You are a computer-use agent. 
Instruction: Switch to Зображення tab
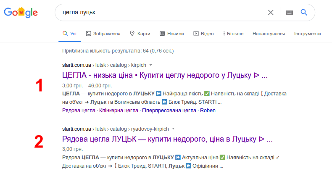coord(103,34)
